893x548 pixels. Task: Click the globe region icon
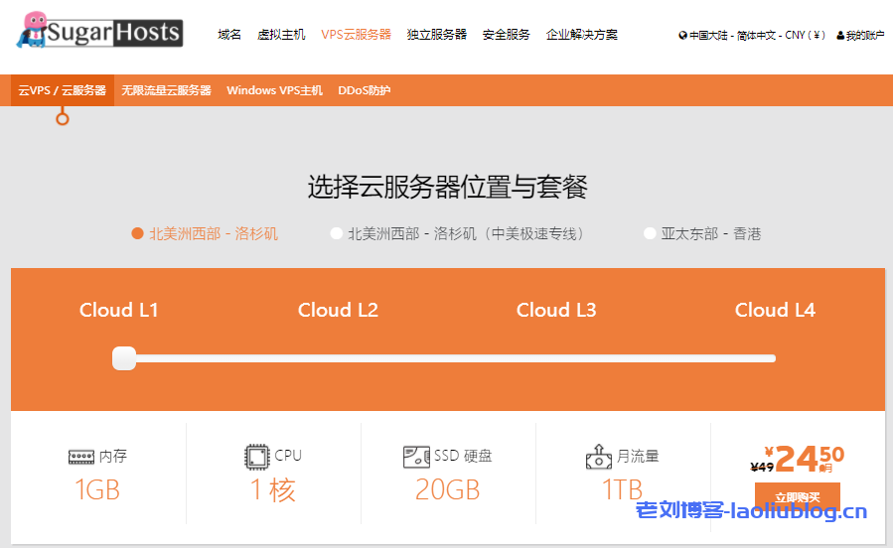tap(683, 36)
